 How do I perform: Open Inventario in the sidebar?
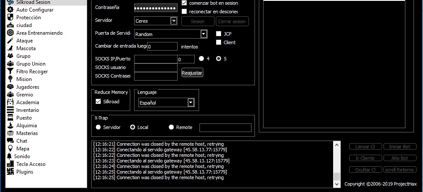coord(28,110)
